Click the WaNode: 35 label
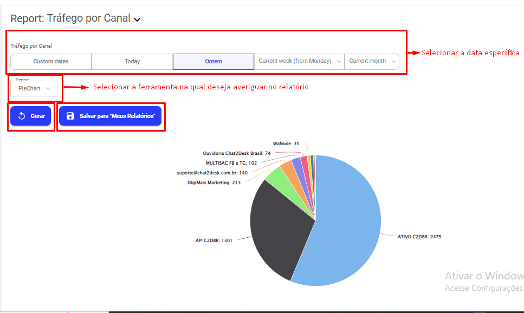Viewport: 524px width, 313px height. [286, 144]
